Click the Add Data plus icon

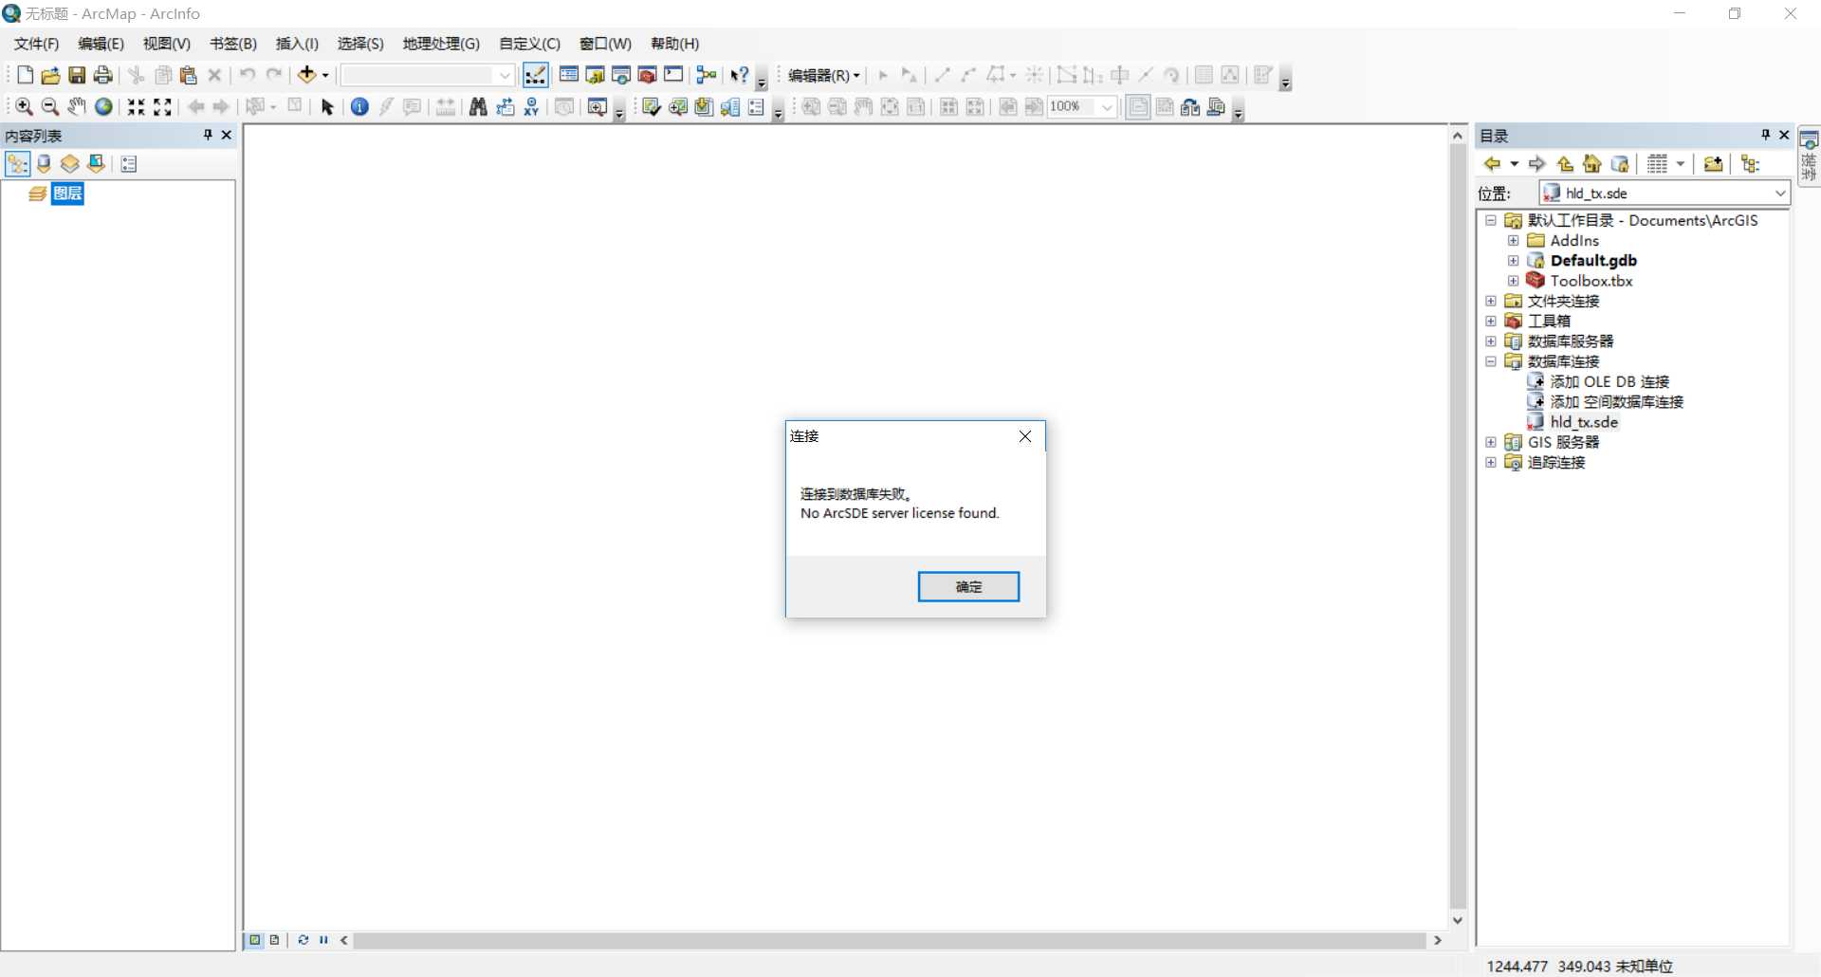[x=306, y=74]
